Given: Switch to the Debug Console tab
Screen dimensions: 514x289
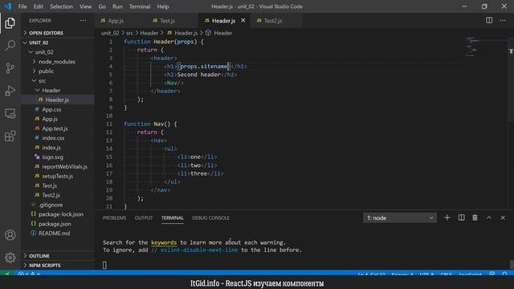Looking at the screenshot, I should [x=210, y=218].
